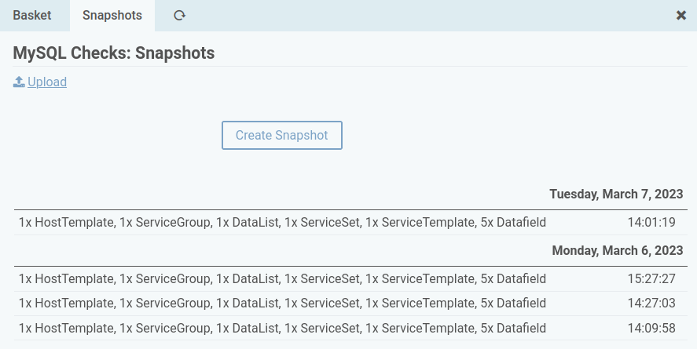Viewport: 697px width, 349px height.
Task: Open snapshot description in the 14:09:58 row
Action: tap(282, 328)
